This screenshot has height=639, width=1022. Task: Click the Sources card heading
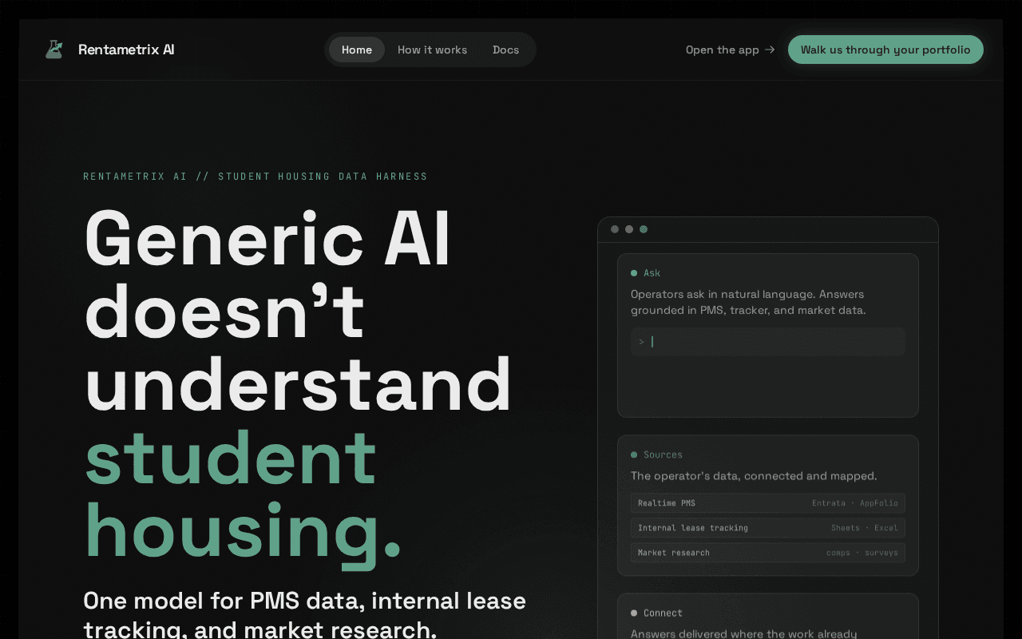pos(663,454)
